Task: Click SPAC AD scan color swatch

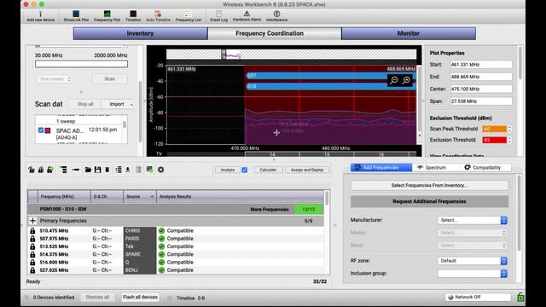Action: point(48,130)
